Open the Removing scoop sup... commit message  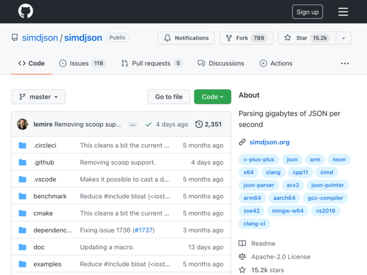click(88, 124)
